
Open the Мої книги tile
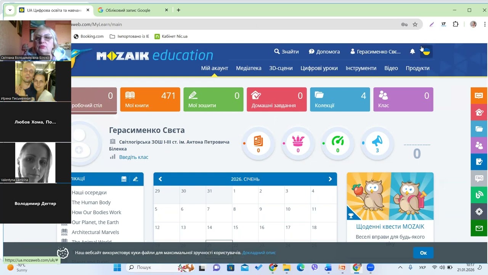150,100
